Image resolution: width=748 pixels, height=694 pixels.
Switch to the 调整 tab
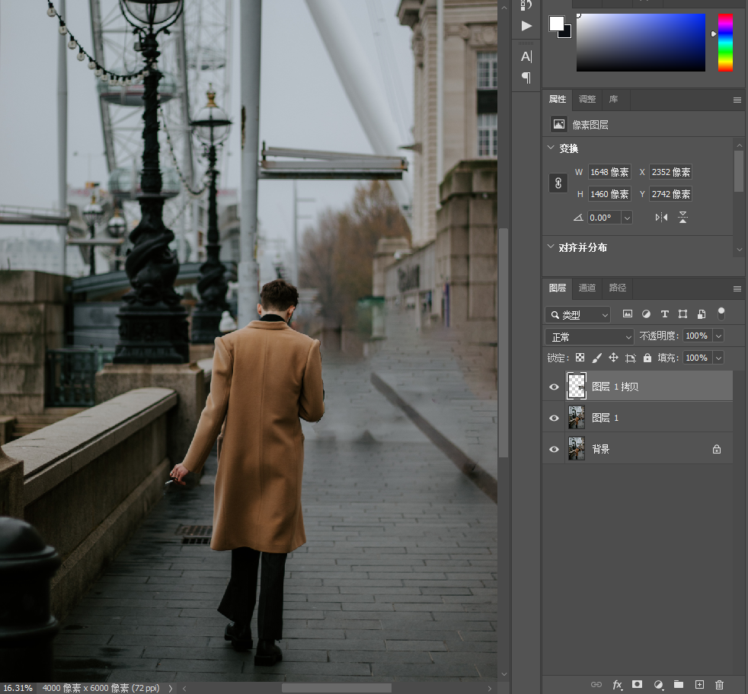(587, 100)
